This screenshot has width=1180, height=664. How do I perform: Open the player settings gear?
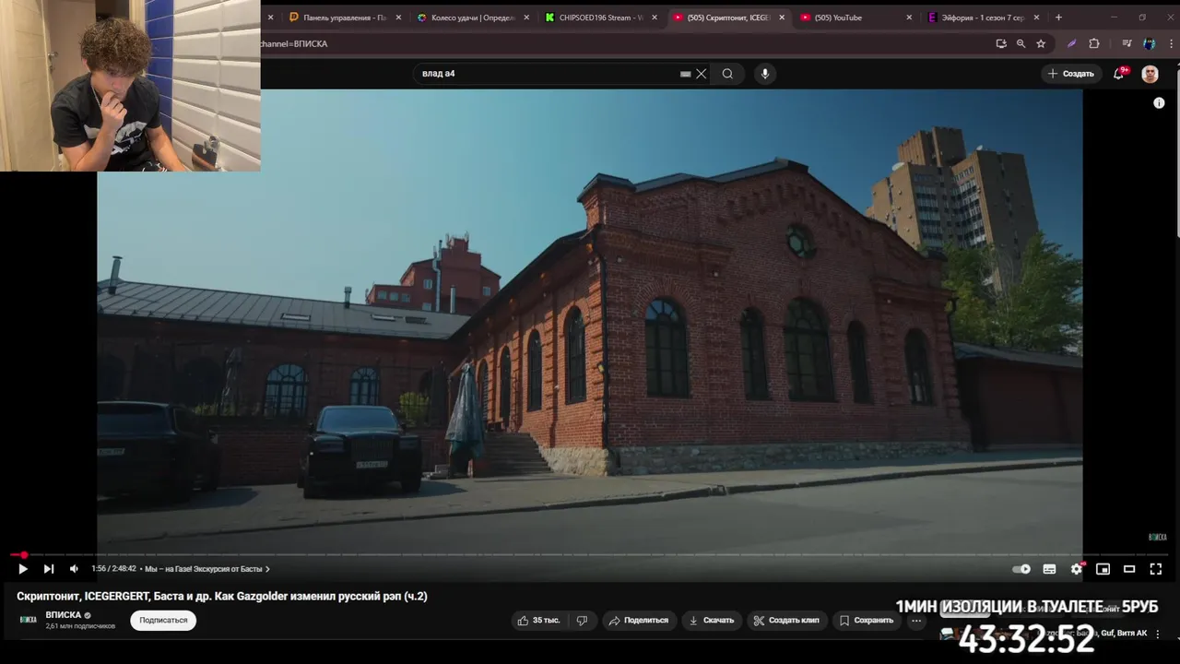(x=1076, y=569)
